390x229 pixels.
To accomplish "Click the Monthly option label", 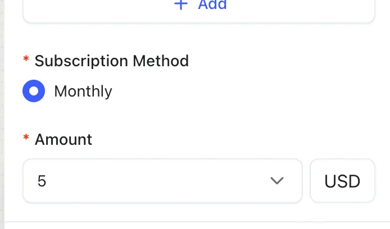I will (83, 91).
